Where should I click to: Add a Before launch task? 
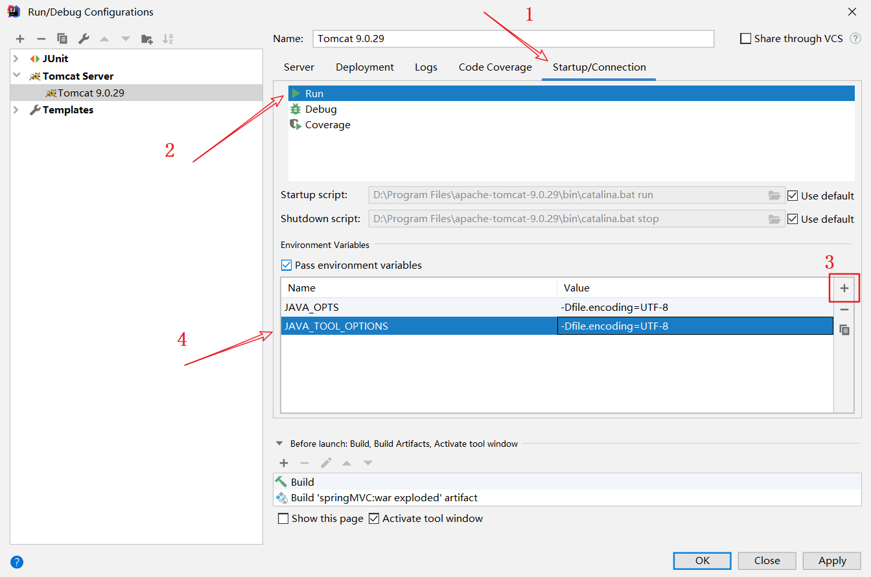pyautogui.click(x=283, y=463)
